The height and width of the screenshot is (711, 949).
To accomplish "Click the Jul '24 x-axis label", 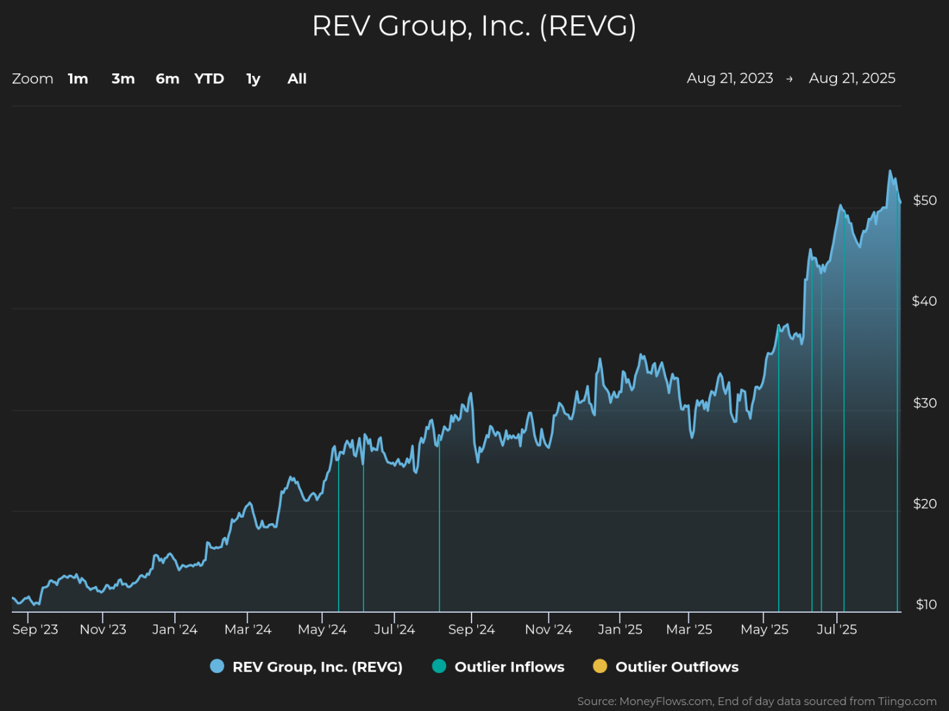I will coord(394,629).
